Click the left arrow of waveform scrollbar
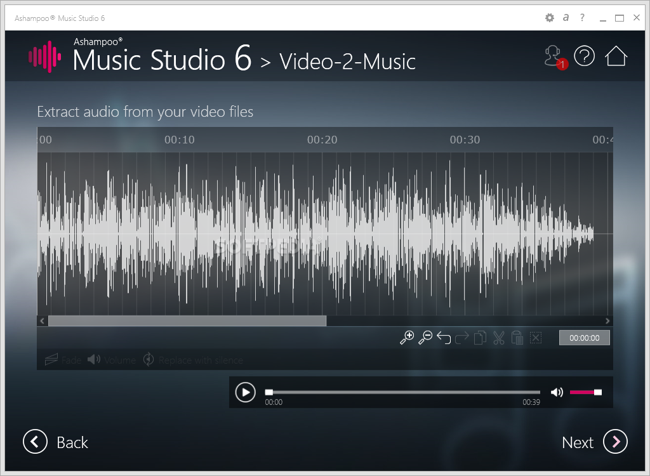 tap(43, 321)
